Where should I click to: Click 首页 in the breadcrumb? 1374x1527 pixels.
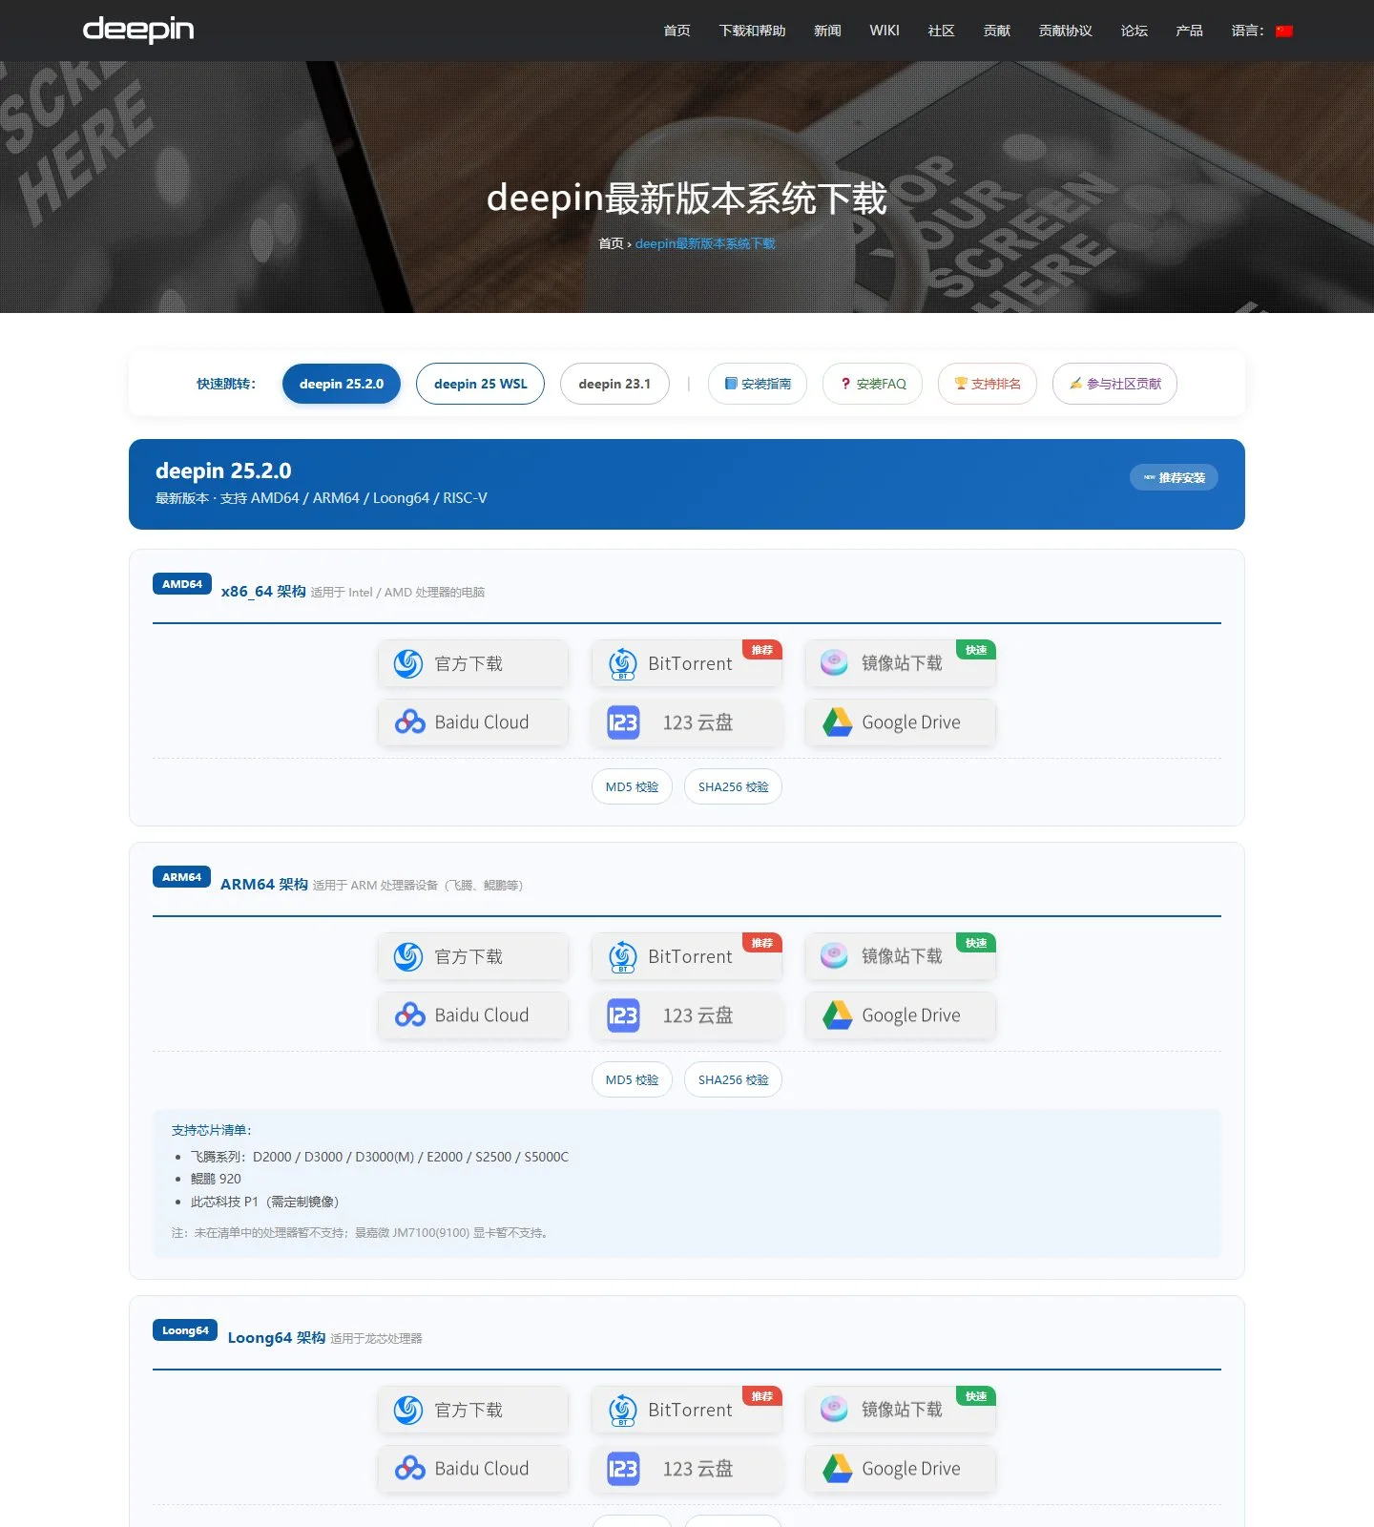point(611,243)
